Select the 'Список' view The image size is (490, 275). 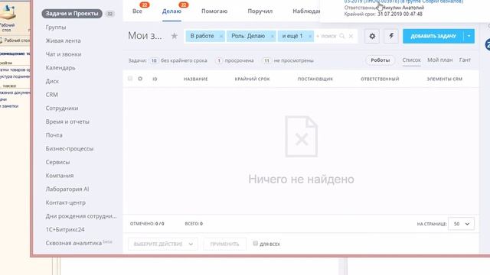411,60
